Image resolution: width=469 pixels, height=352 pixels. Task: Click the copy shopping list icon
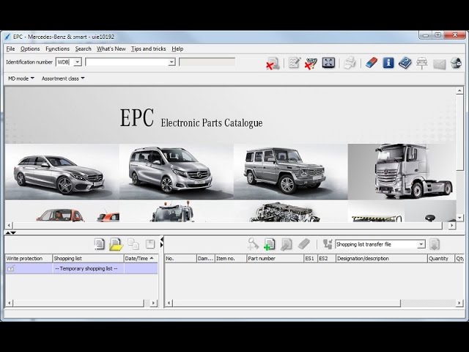click(x=133, y=244)
